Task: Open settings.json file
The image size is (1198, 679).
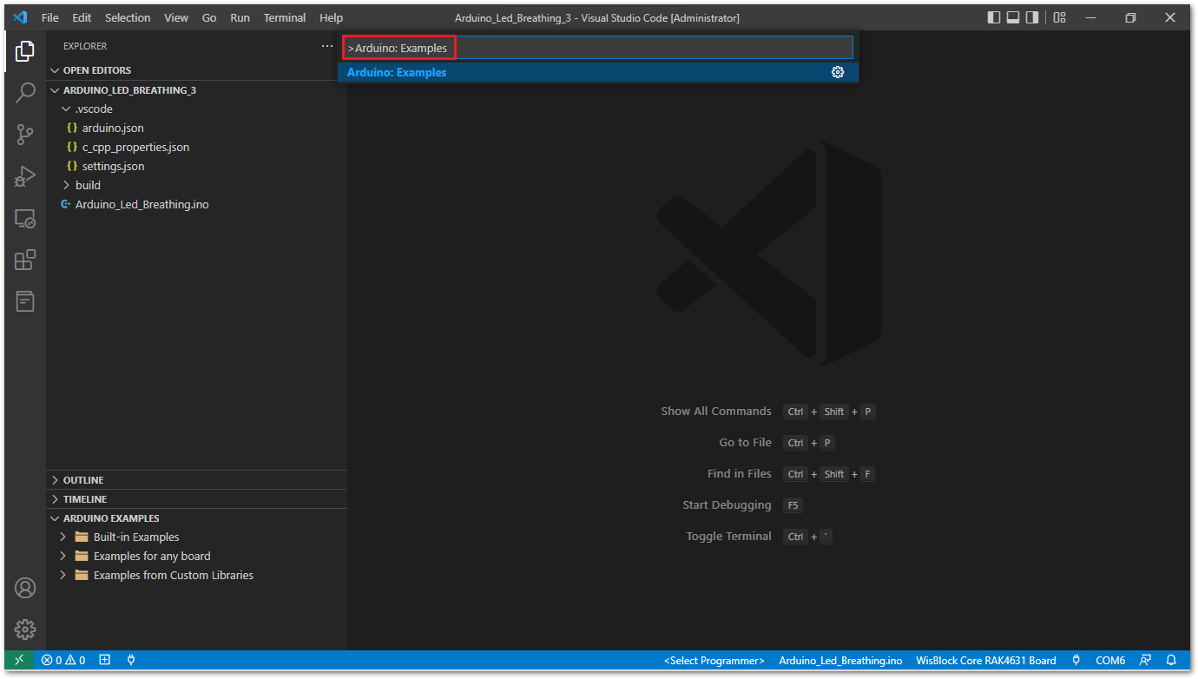Action: [x=196, y=167]
